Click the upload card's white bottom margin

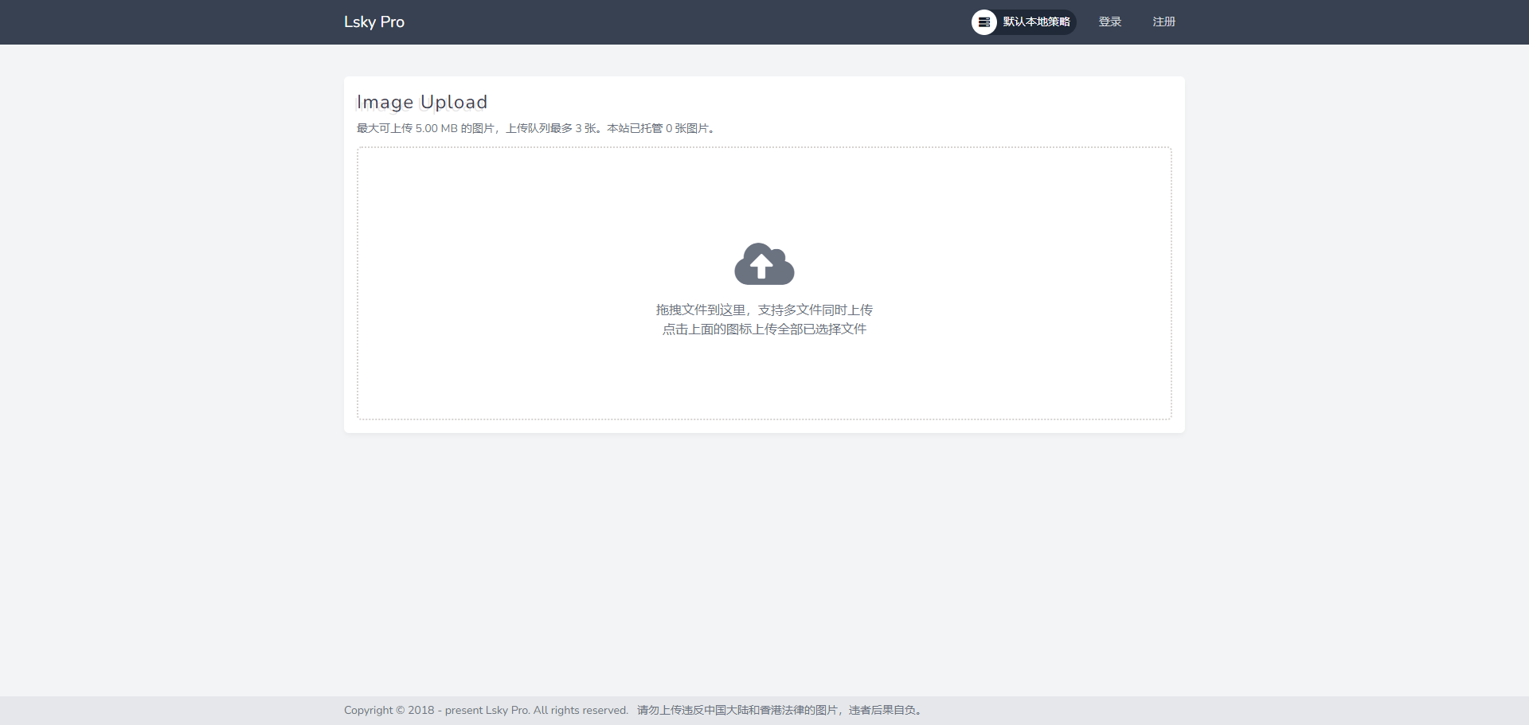click(764, 427)
